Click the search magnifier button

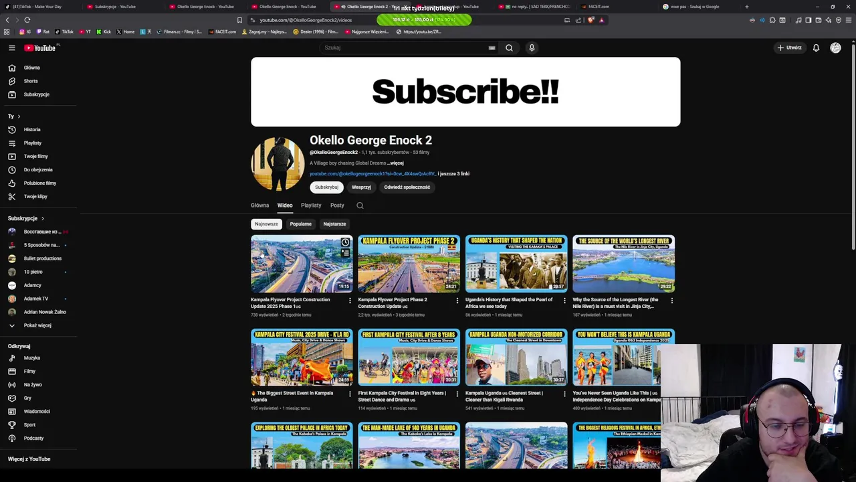tap(509, 48)
